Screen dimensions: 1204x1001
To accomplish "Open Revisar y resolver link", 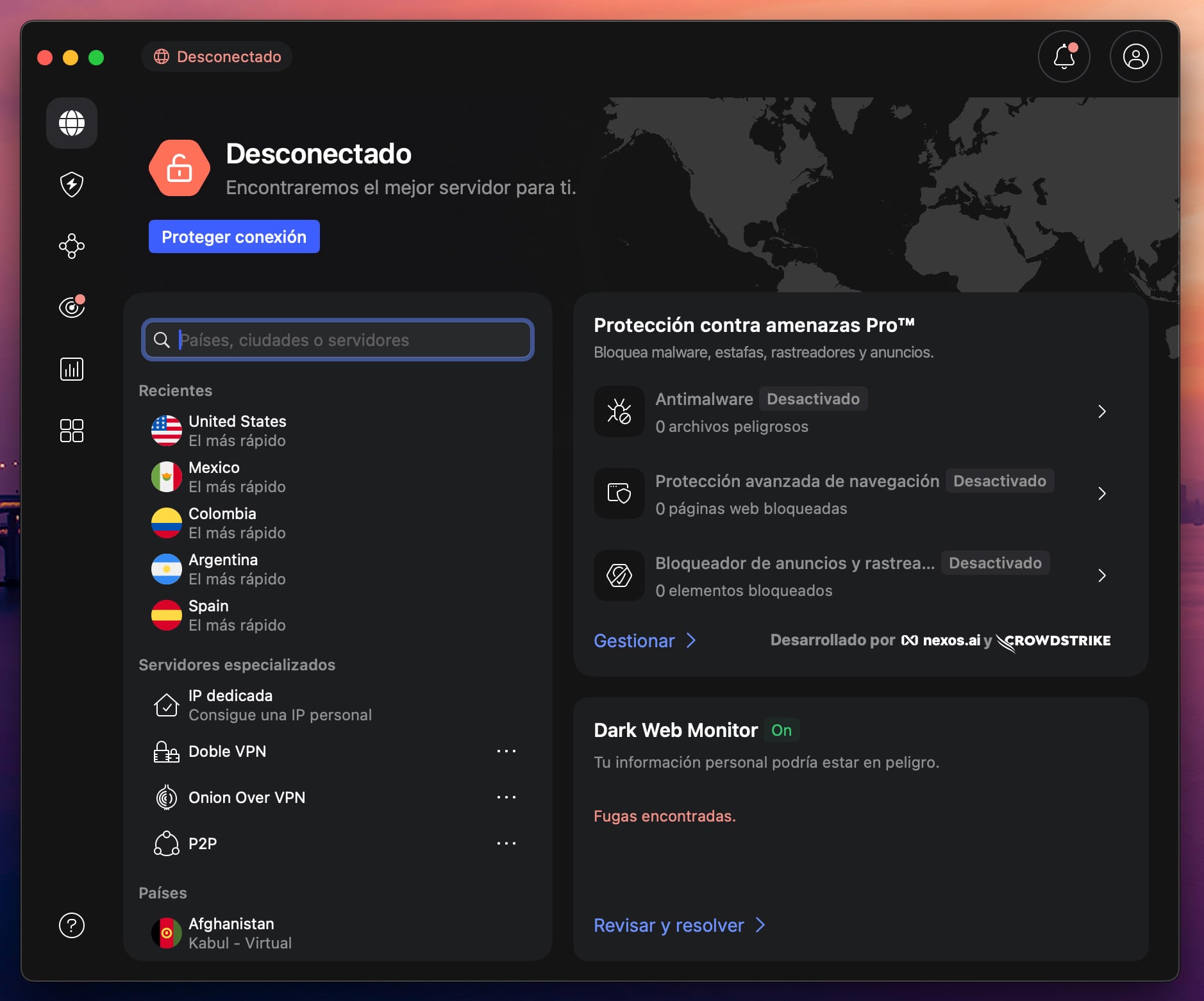I will (680, 925).
